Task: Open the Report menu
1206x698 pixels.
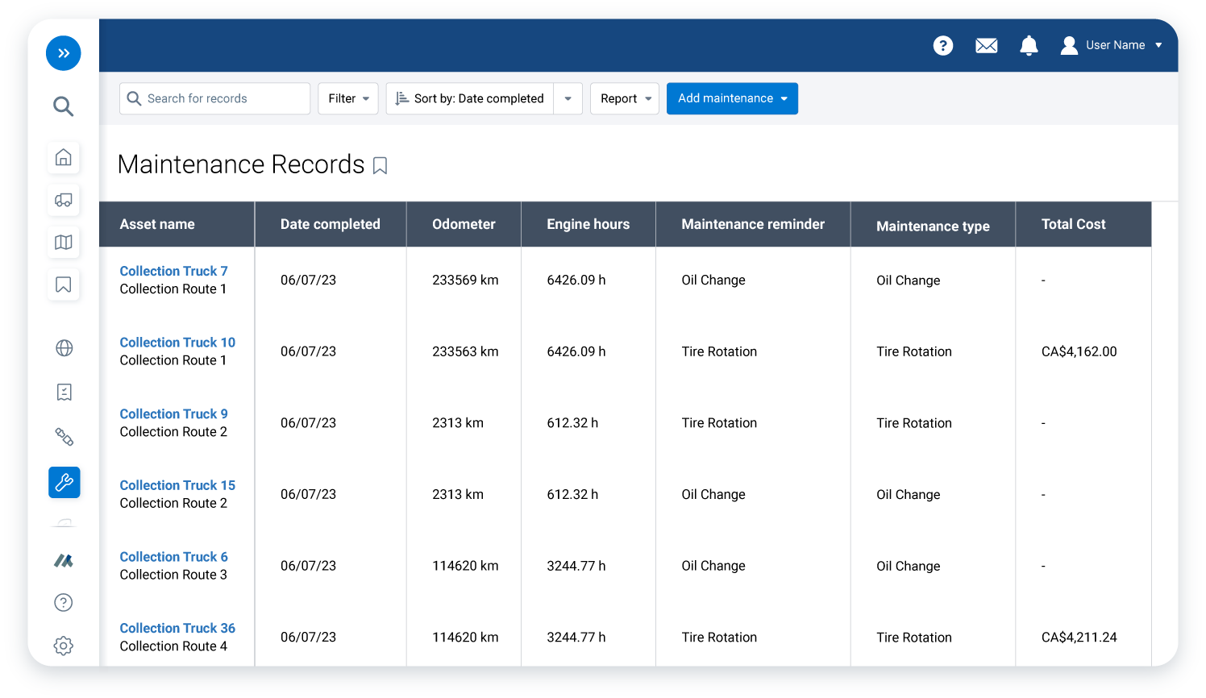Action: (624, 98)
